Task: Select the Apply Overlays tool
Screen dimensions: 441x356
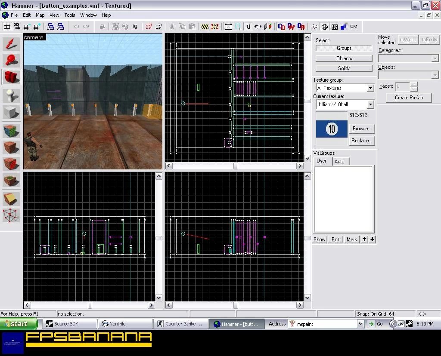Action: tap(11, 181)
